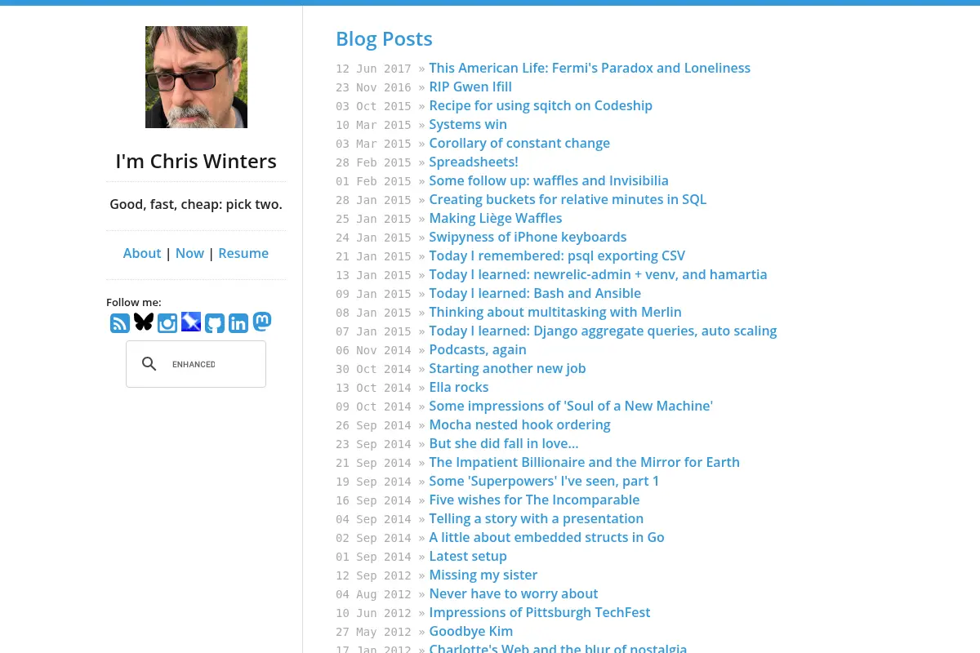This screenshot has width=980, height=653.
Task: Click the '12 Sep 2012' date text
Action: coord(373,575)
